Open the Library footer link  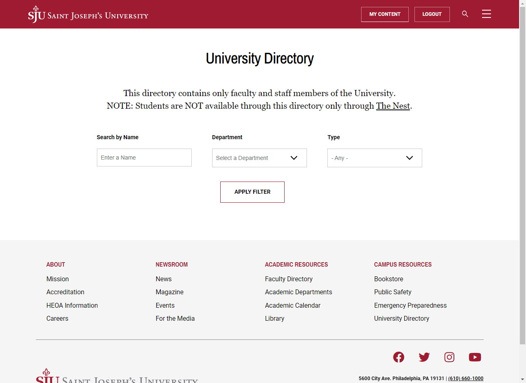pos(274,318)
